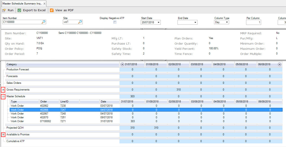Collapse the Master Schedule row
Screen dimensions: 286x147
coord(3,96)
